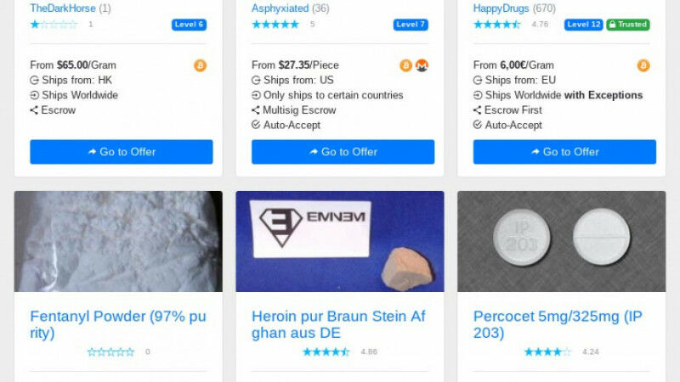This screenshot has width=680, height=382.
Task: Click the Level 6 badge
Action: [189, 25]
